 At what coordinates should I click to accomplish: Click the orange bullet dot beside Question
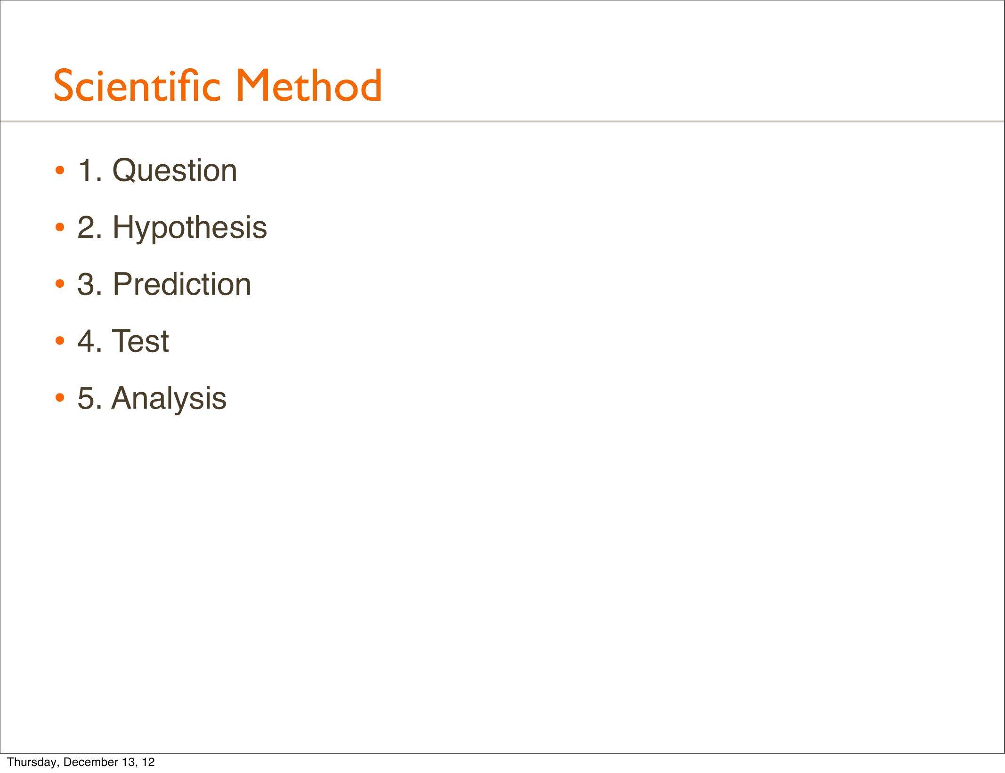point(59,171)
